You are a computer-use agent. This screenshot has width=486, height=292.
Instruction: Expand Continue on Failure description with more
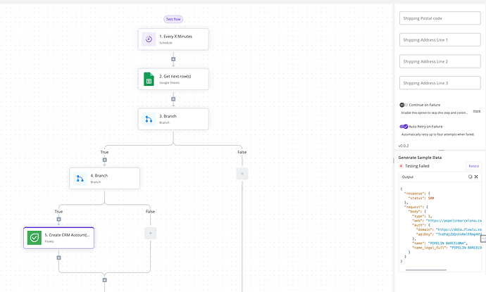click(x=477, y=111)
